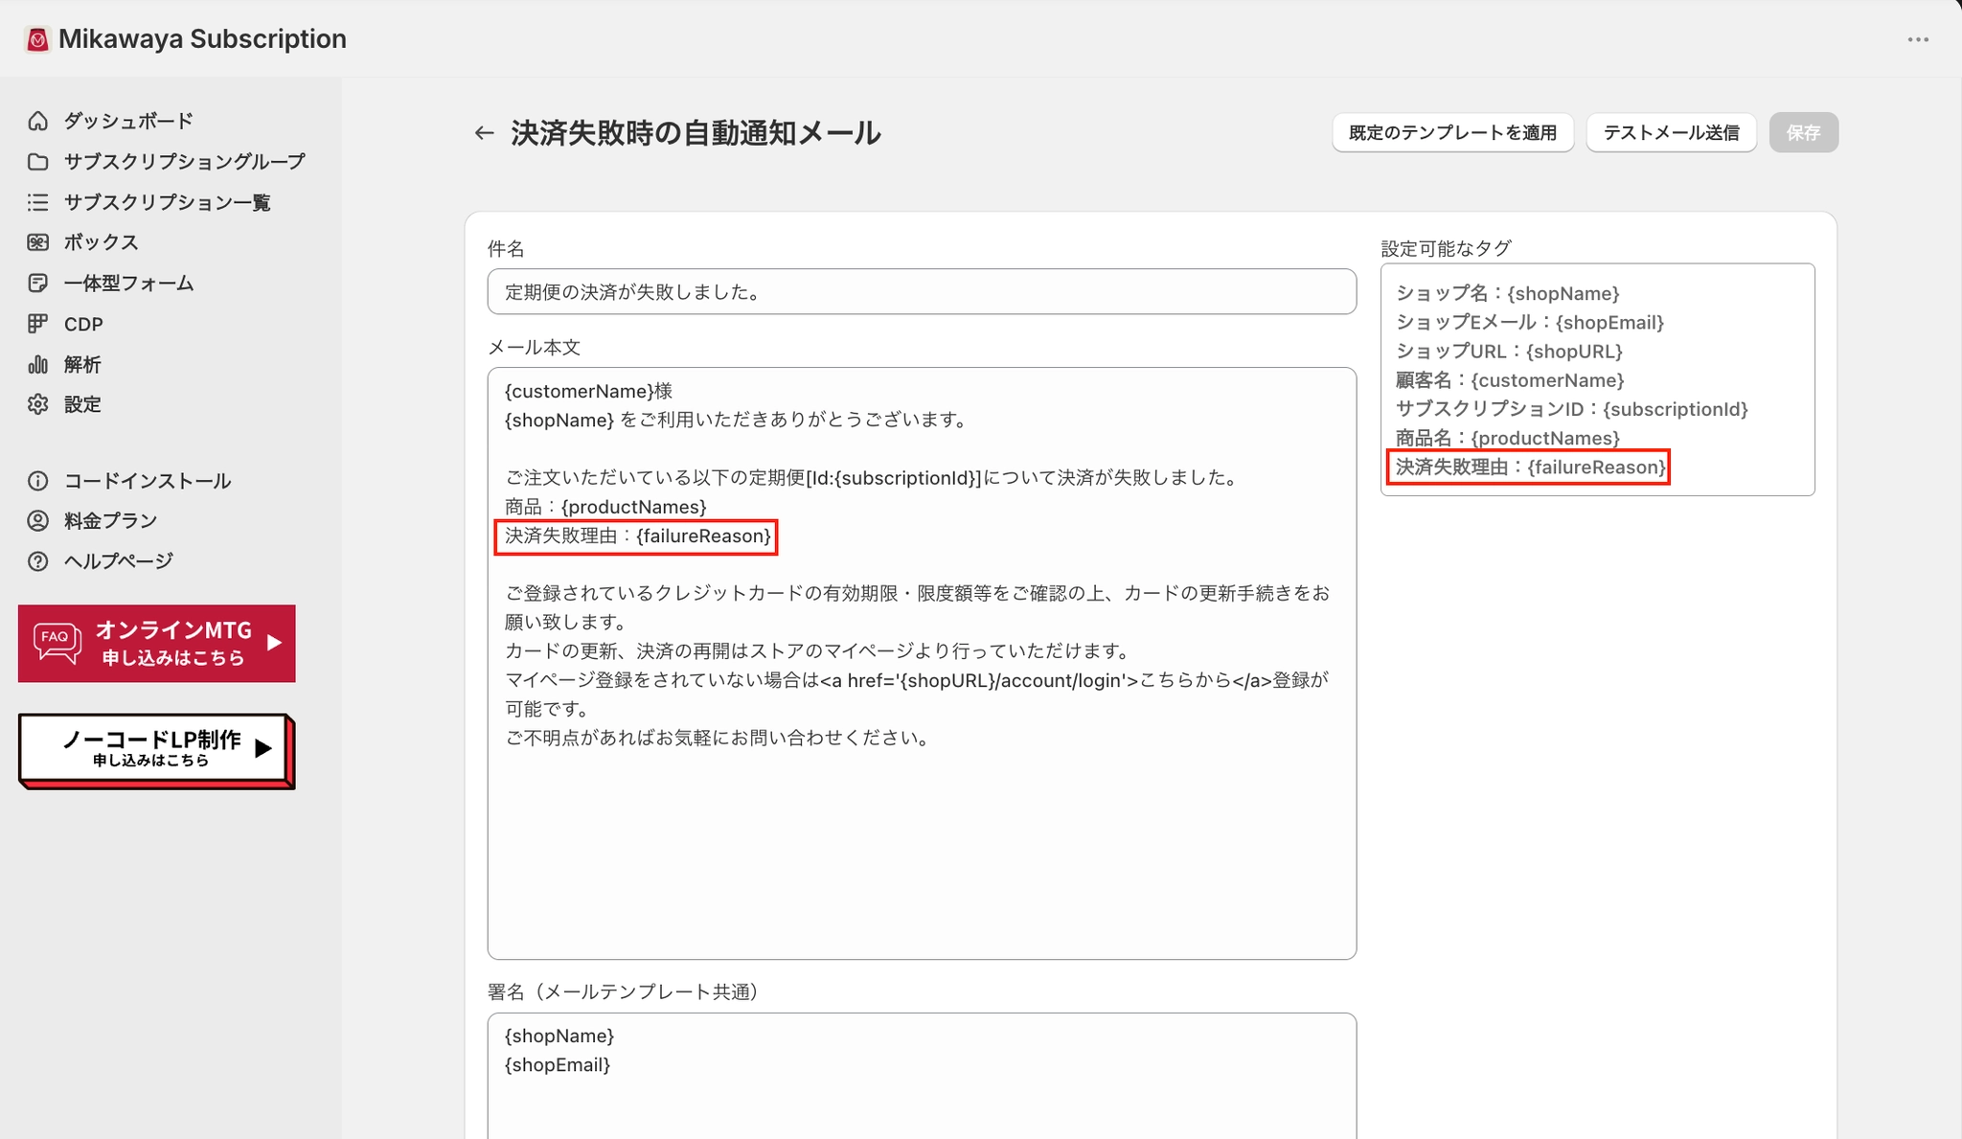Click the Dashboard home icon
This screenshot has width=1962, height=1139.
(37, 121)
